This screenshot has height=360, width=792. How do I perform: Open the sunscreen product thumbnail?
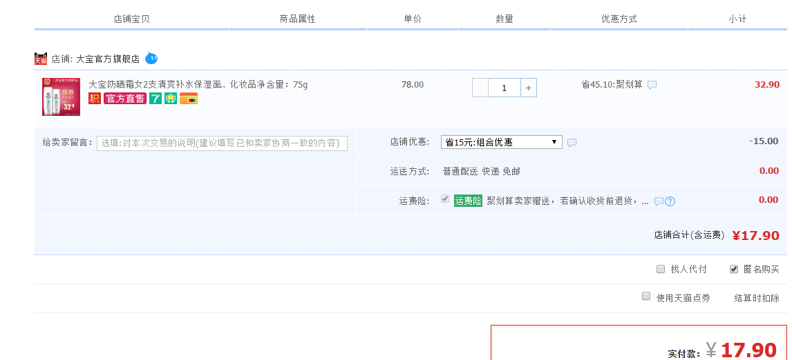click(61, 97)
